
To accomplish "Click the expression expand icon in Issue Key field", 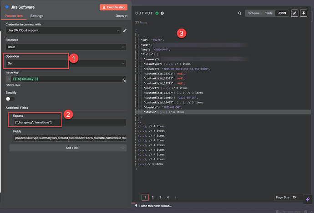I will pyautogui.click(x=124, y=80).
